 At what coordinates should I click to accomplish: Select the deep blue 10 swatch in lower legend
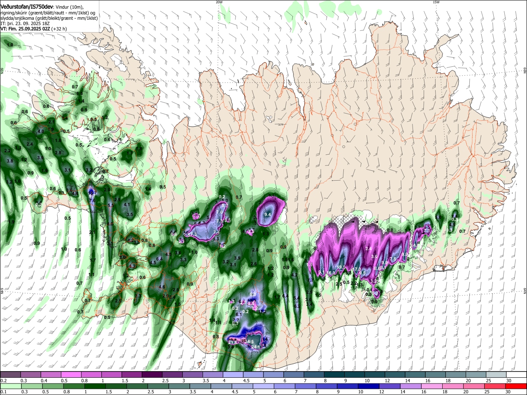(x=368, y=386)
